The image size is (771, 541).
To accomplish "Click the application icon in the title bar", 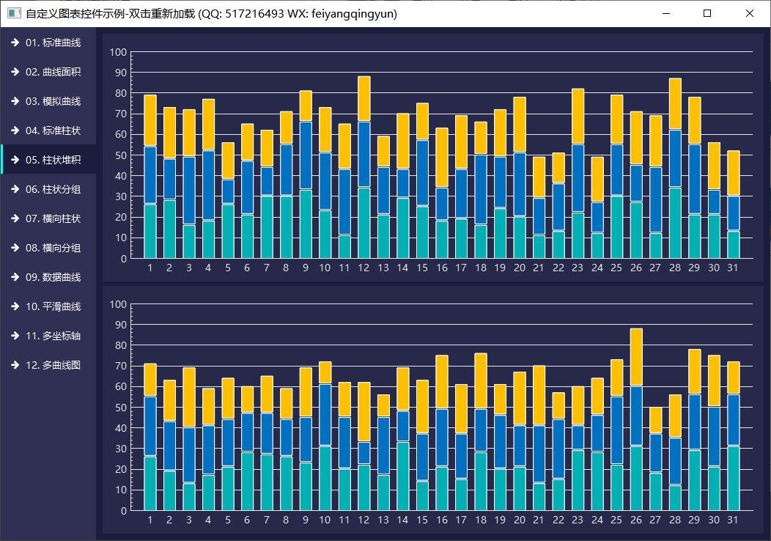I will click(13, 13).
